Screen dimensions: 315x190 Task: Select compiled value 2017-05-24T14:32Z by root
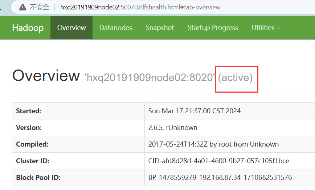(213, 144)
